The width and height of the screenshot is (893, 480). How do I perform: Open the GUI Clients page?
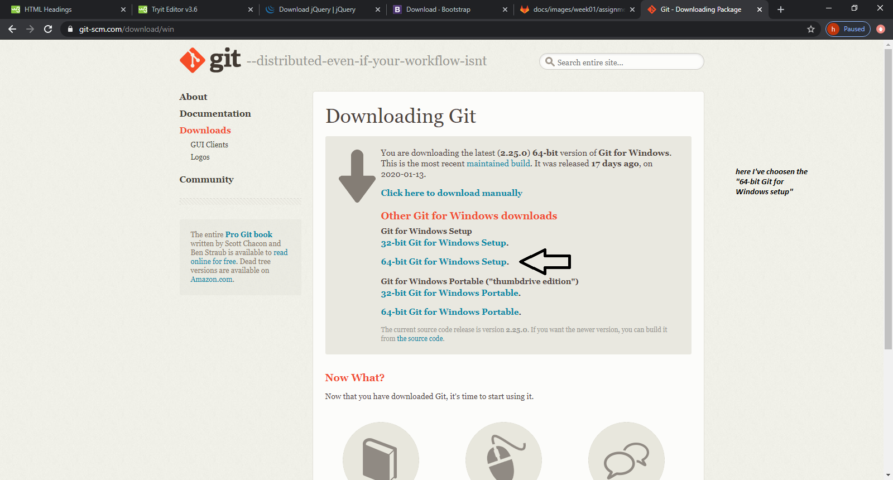point(209,145)
